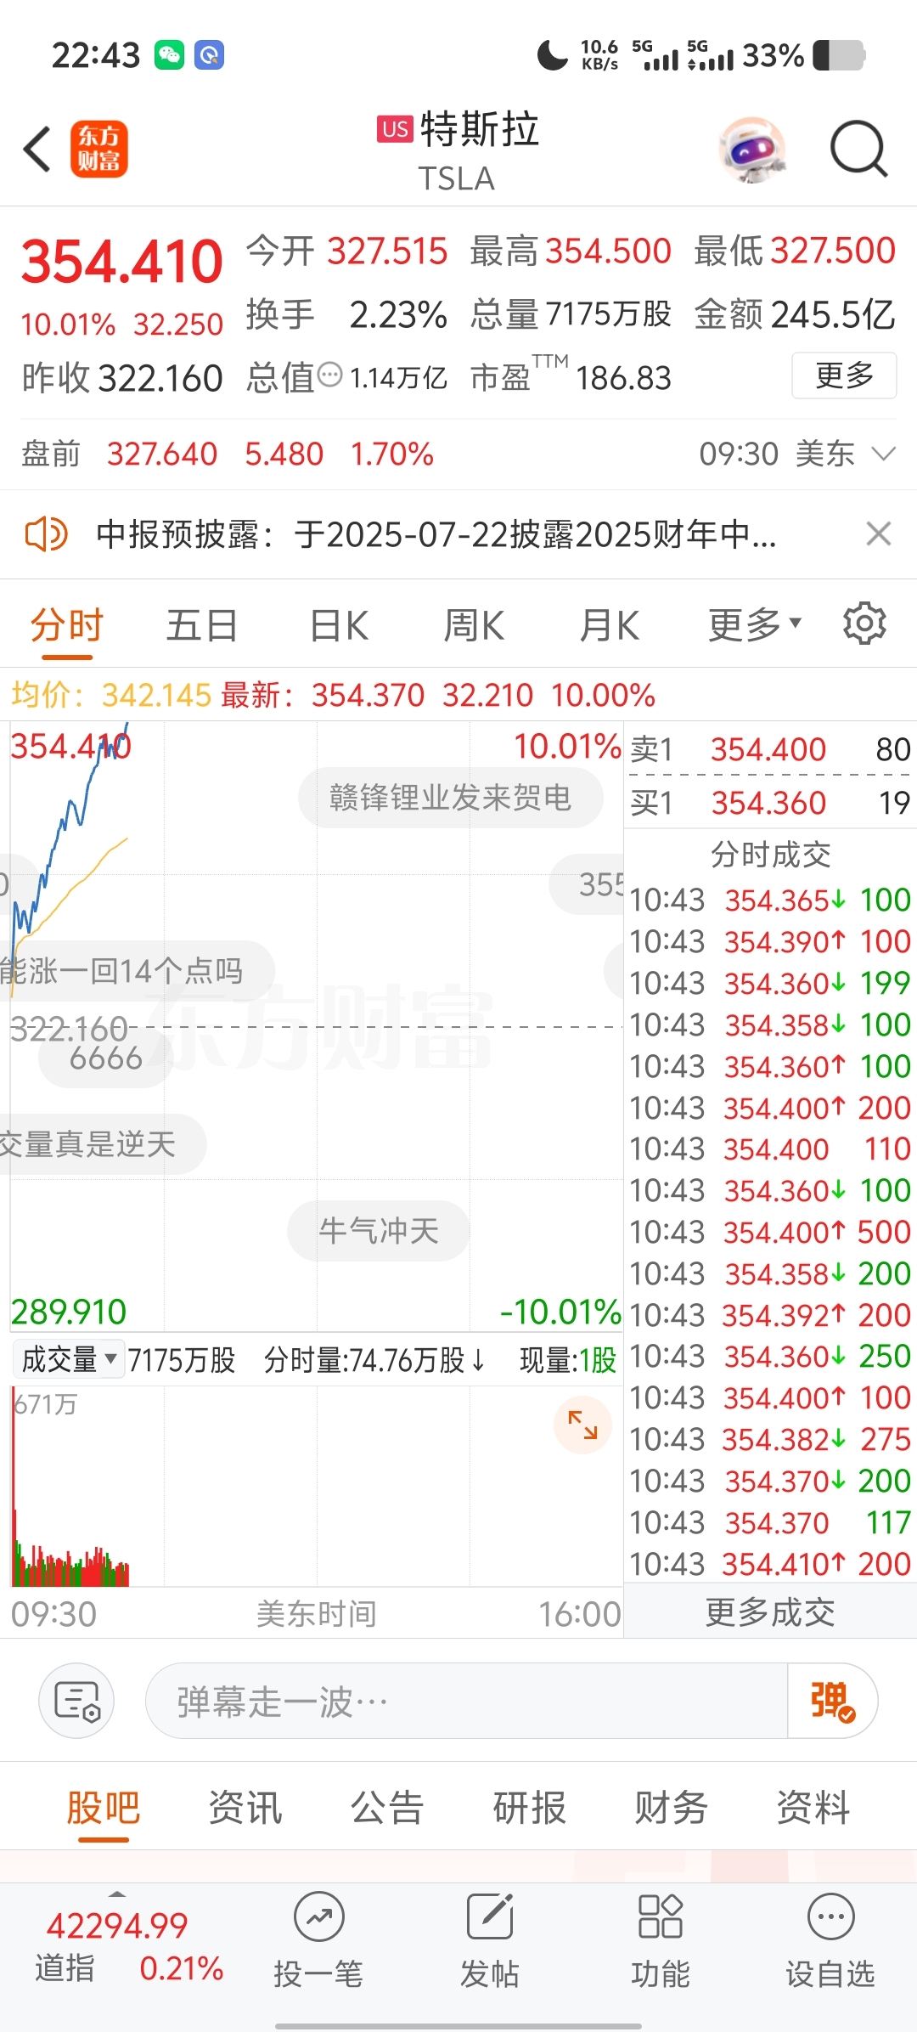
Task: Select the 354.410 trade of 200 shares
Action: [770, 1564]
